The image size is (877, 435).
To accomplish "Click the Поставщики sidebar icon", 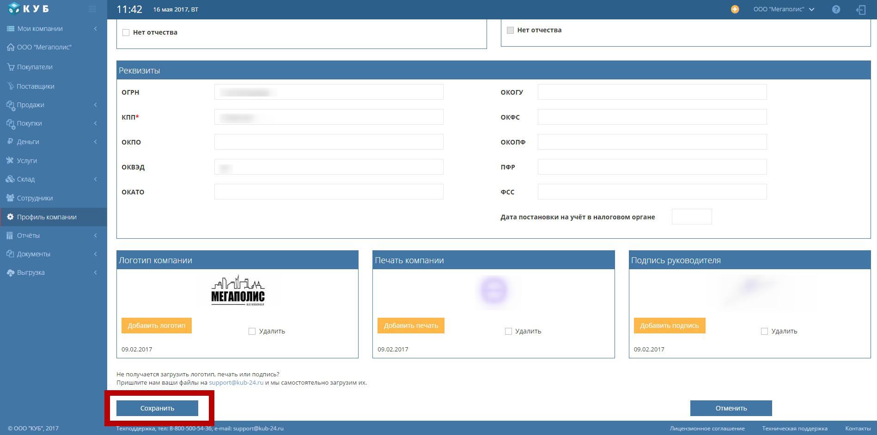I will [11, 86].
